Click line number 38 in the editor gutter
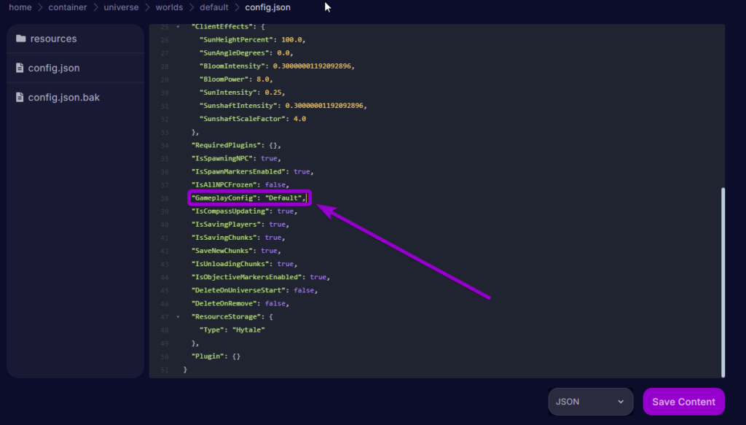Screen dimensions: 746x425 point(164,198)
